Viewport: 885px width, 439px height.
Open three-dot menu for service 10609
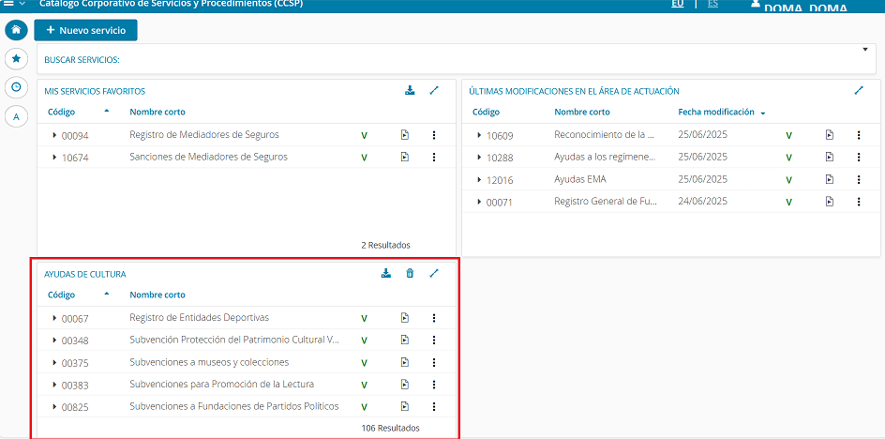(x=859, y=134)
